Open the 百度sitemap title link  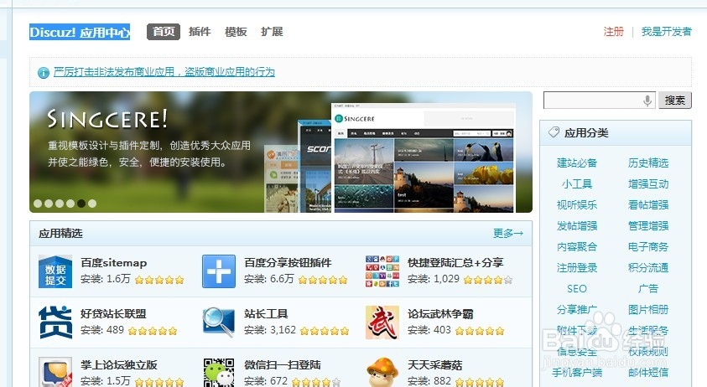(114, 263)
